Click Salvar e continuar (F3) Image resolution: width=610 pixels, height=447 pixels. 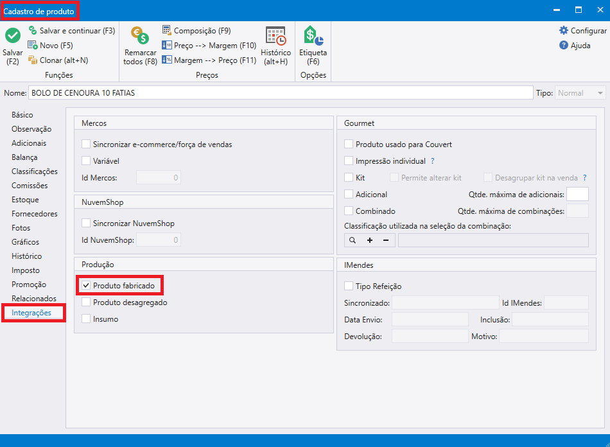72,31
